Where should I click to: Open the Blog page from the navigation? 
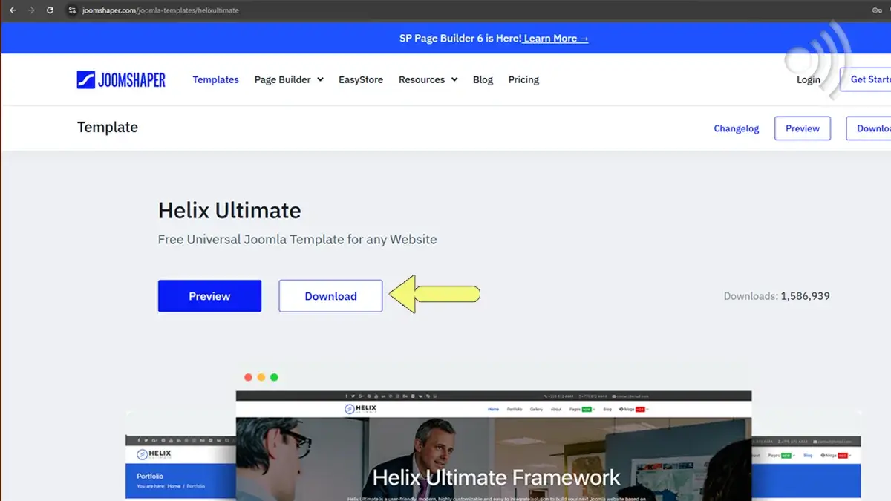(x=483, y=80)
